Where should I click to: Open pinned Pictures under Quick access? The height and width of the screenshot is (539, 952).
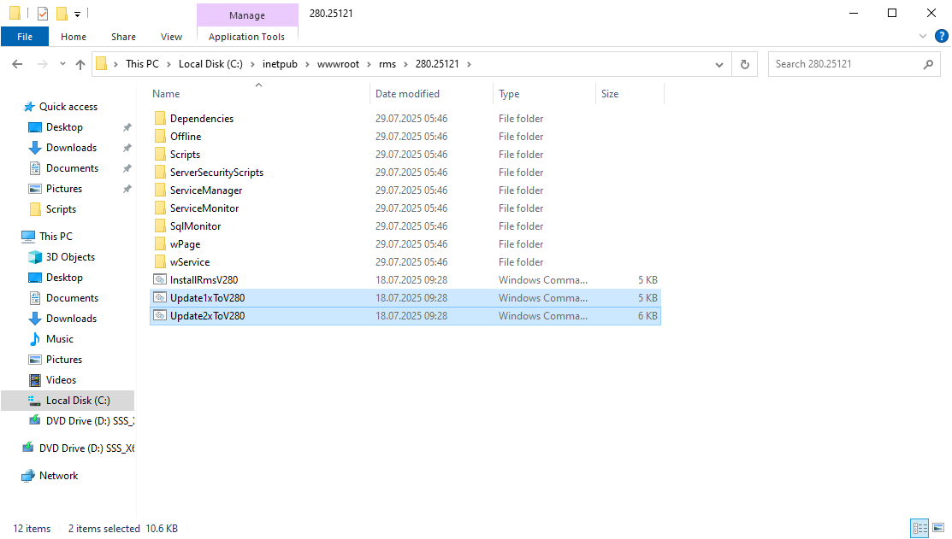64,189
